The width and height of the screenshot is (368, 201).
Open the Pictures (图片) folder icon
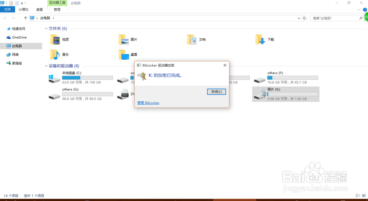pyautogui.click(x=124, y=39)
